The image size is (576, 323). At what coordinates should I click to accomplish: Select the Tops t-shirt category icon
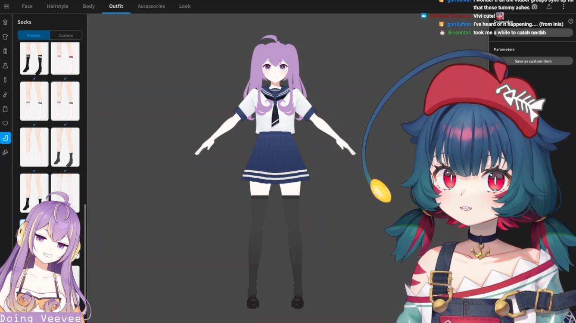click(x=5, y=37)
